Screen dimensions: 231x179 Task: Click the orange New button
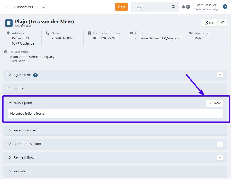coord(121,7)
